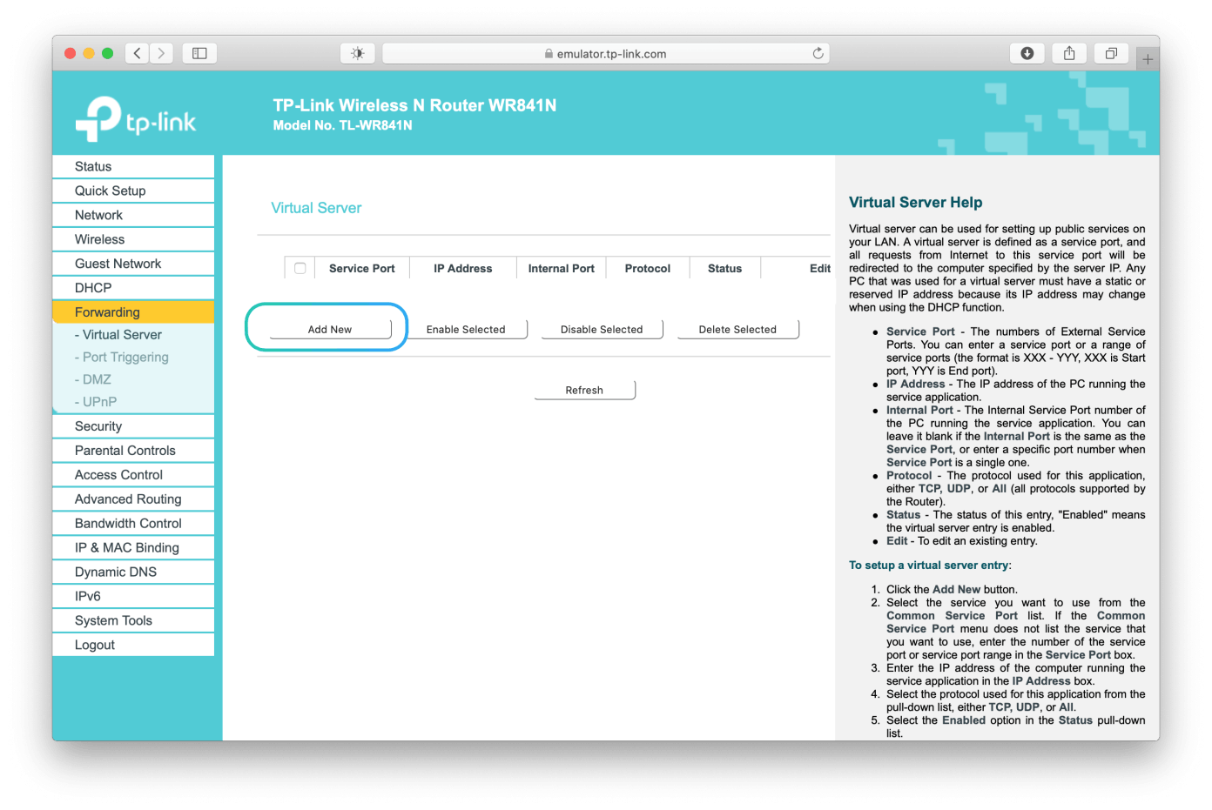Click the Disable Selected button
1212x810 pixels.
click(x=602, y=330)
